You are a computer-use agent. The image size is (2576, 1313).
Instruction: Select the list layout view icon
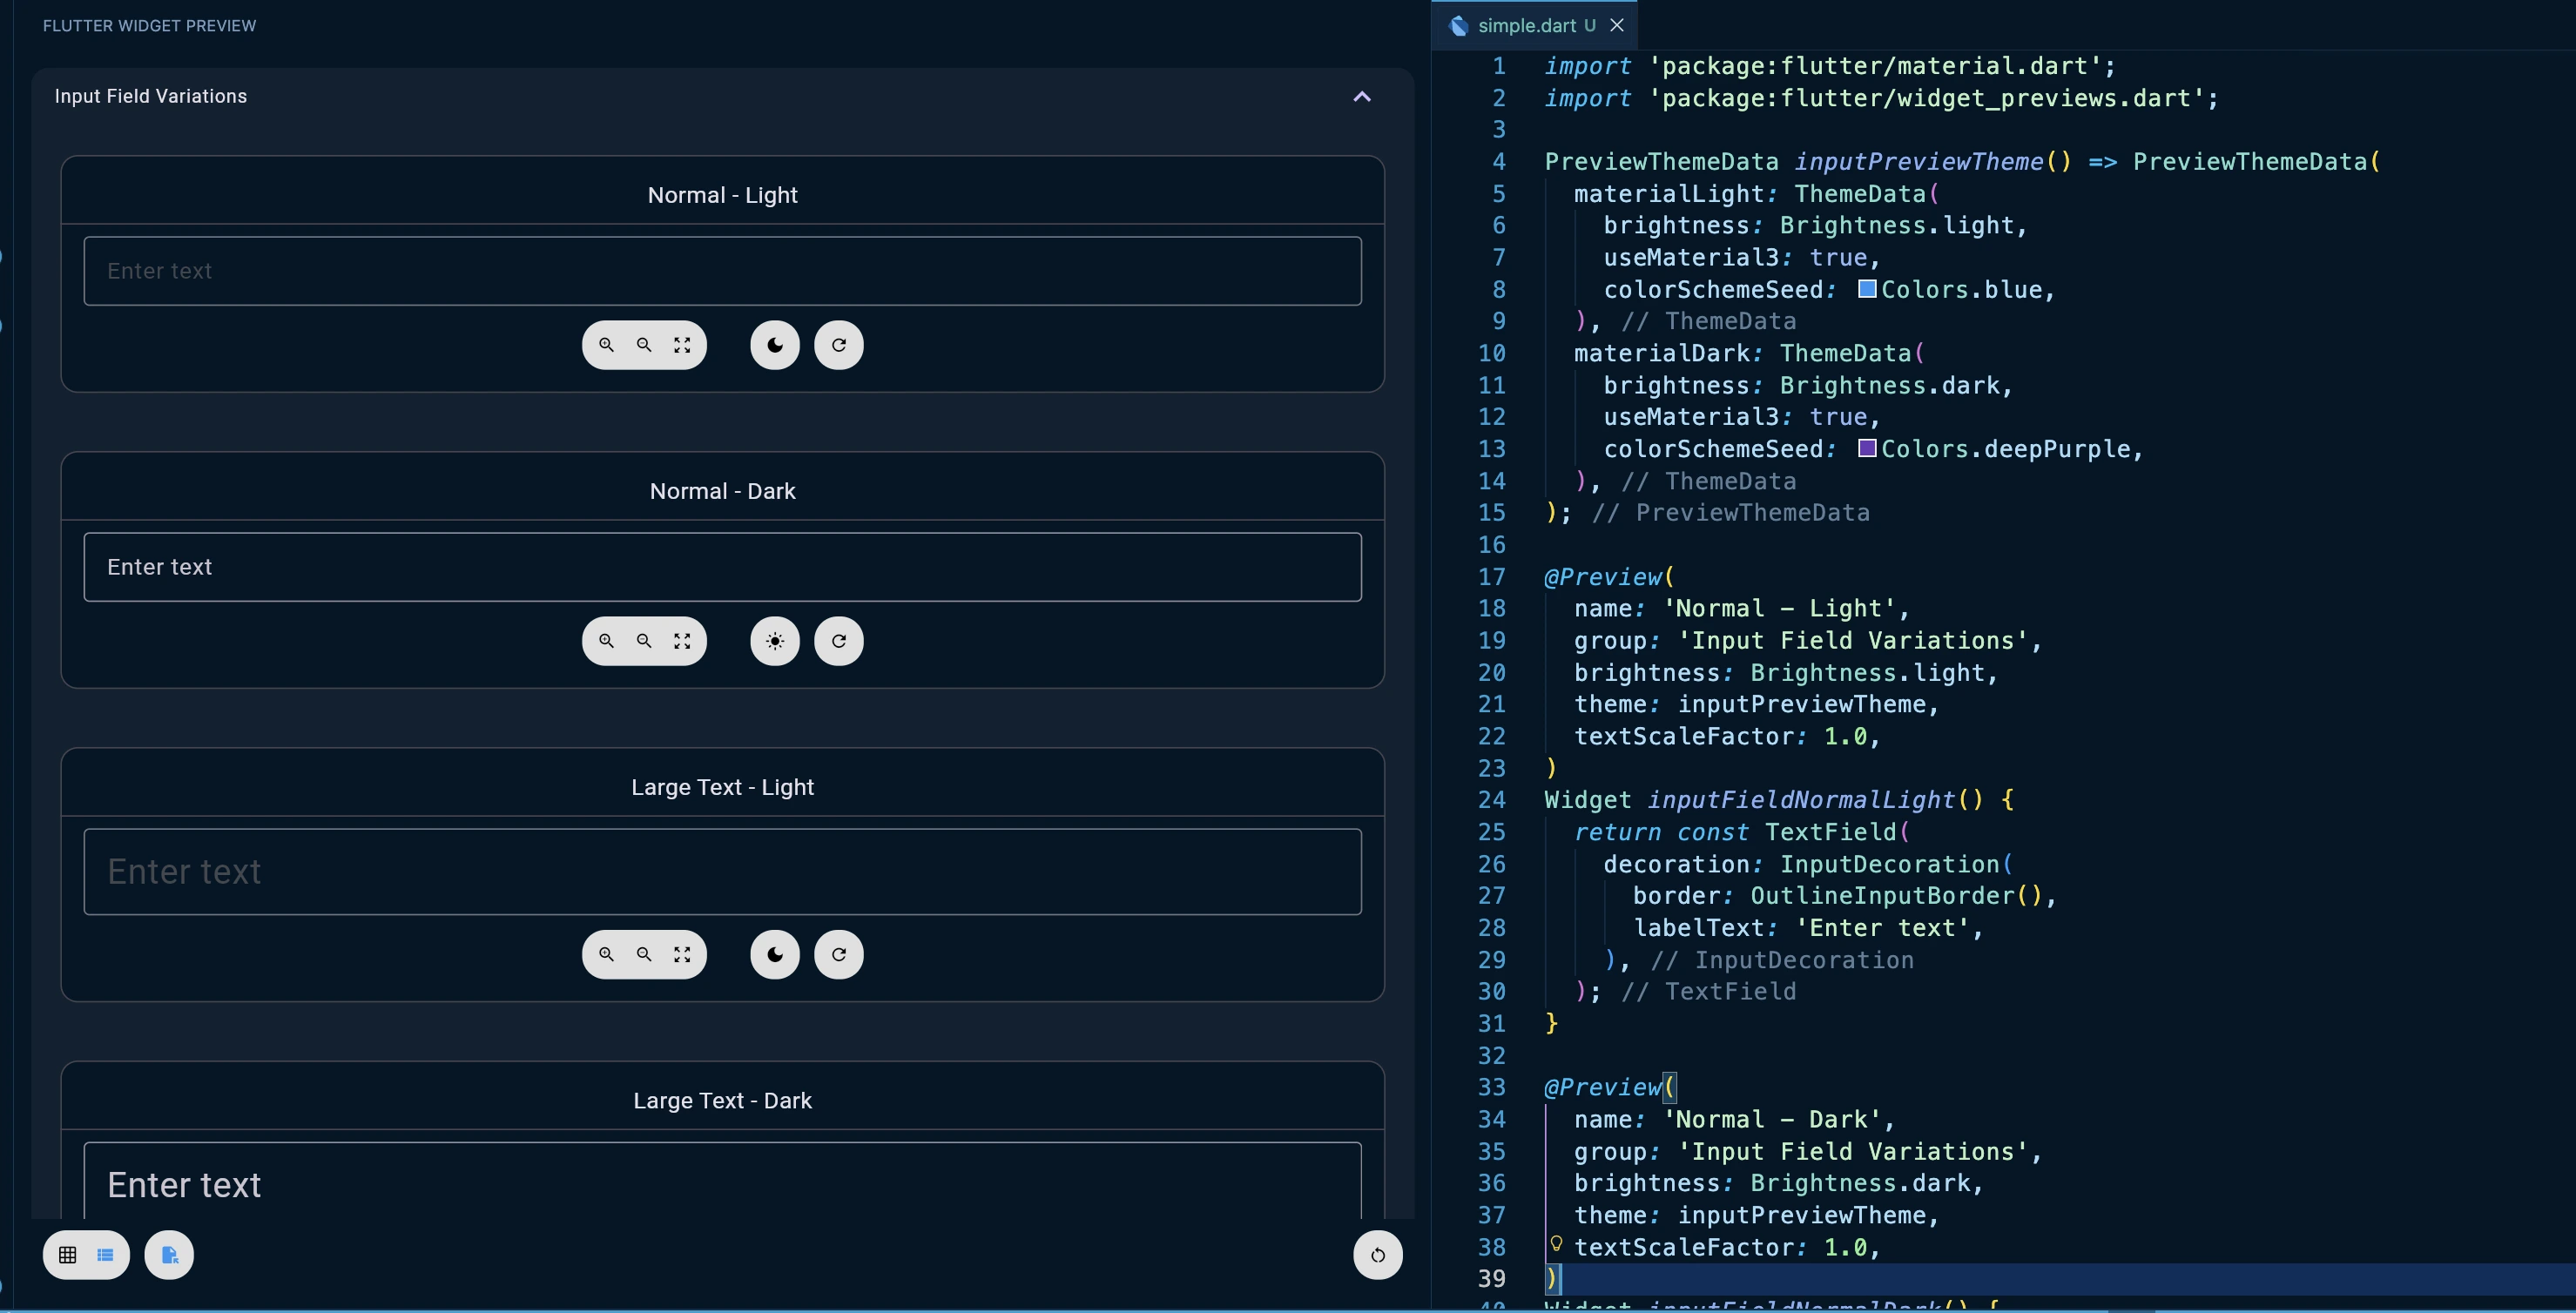tap(106, 1255)
